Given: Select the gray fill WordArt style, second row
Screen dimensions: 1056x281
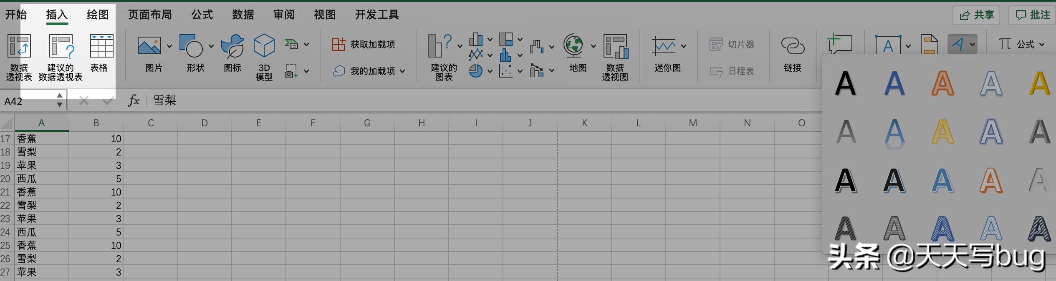Looking at the screenshot, I should (846, 132).
